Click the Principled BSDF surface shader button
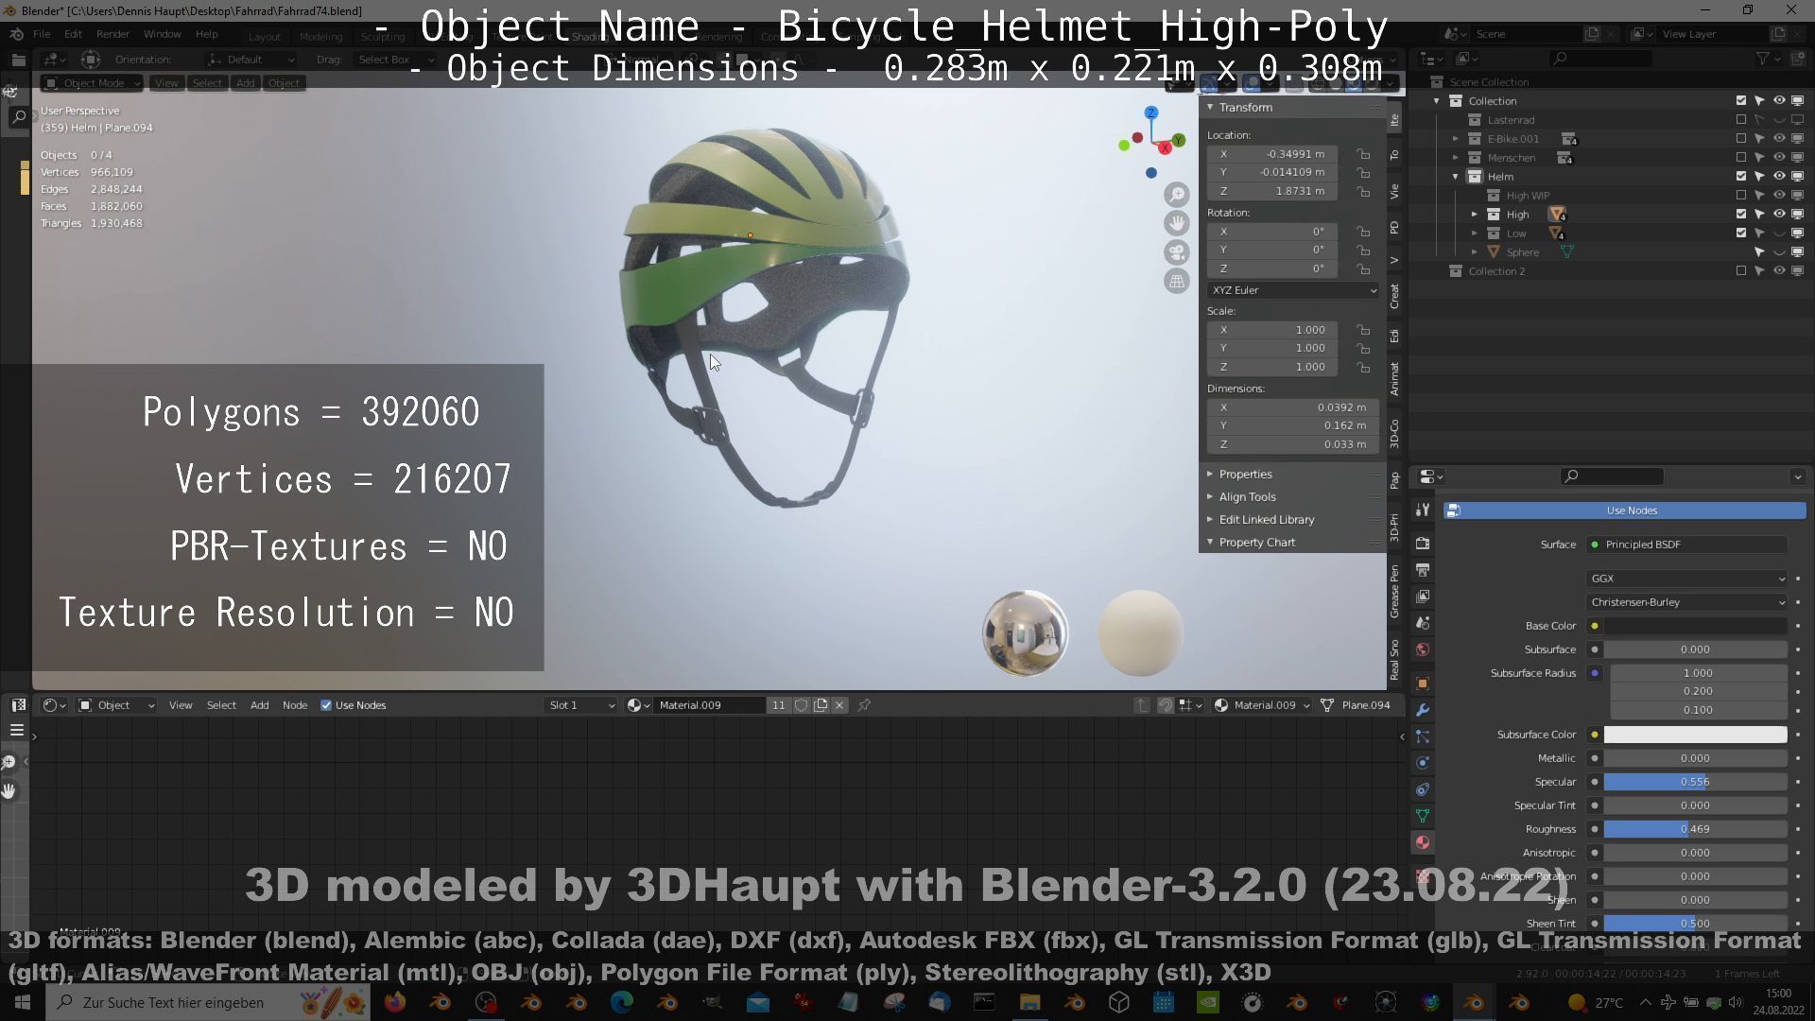The height and width of the screenshot is (1021, 1815). tap(1687, 545)
